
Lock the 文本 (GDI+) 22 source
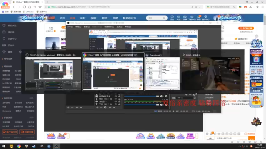click(x=119, y=99)
